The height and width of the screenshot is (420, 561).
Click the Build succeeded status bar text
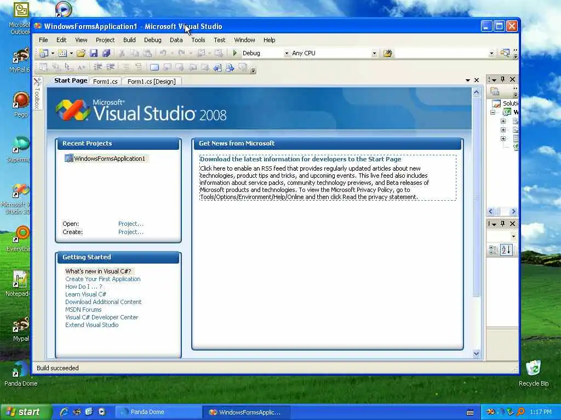(58, 368)
